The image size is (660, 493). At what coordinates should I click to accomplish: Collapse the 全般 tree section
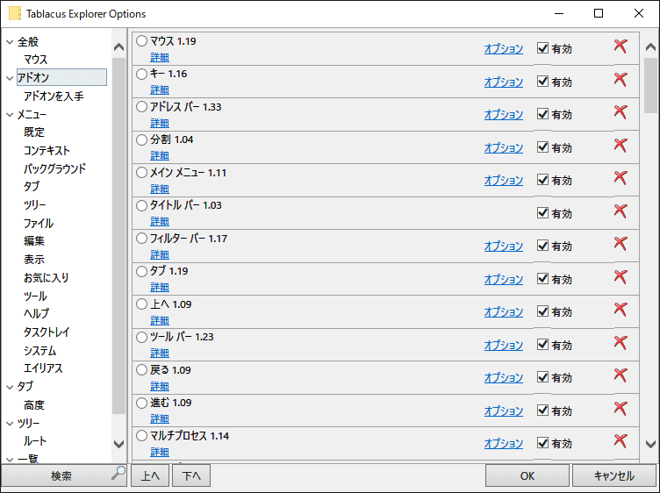[x=11, y=42]
